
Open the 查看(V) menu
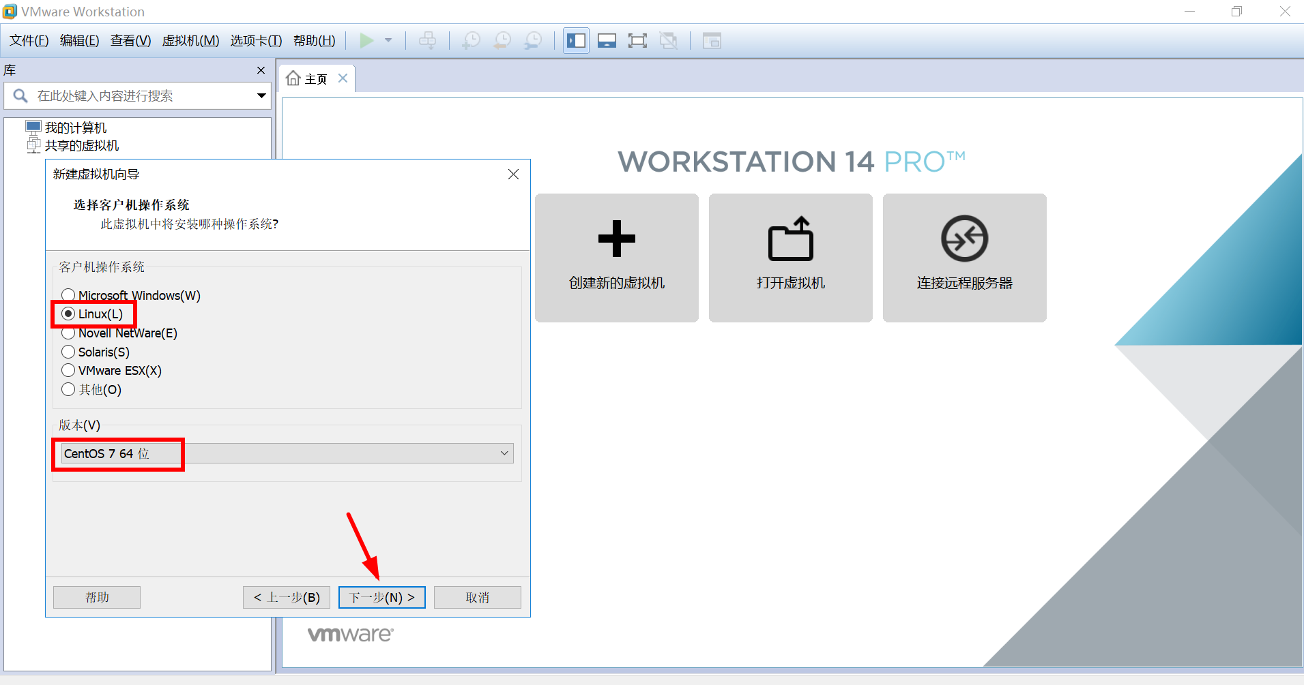coord(130,41)
